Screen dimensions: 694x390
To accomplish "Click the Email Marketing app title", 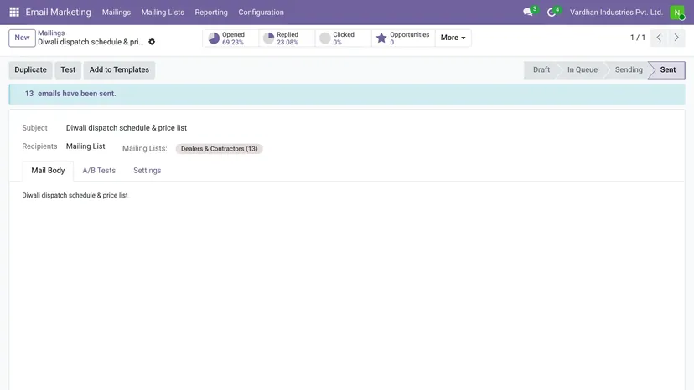I will coord(58,13).
